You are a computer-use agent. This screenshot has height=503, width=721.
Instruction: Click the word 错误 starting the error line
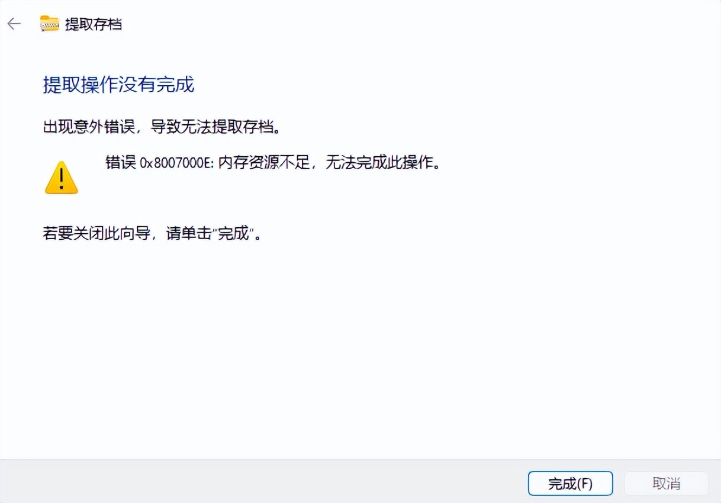click(x=121, y=163)
